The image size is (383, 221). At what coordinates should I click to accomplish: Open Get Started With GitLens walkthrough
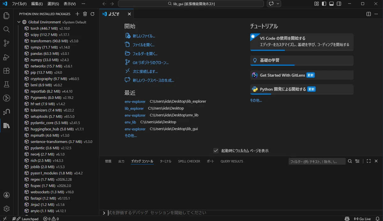302,75
